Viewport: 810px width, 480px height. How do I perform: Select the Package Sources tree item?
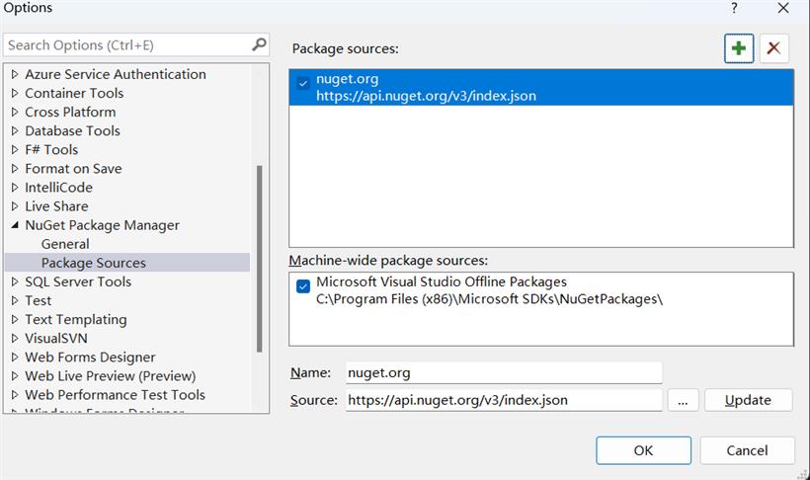93,263
